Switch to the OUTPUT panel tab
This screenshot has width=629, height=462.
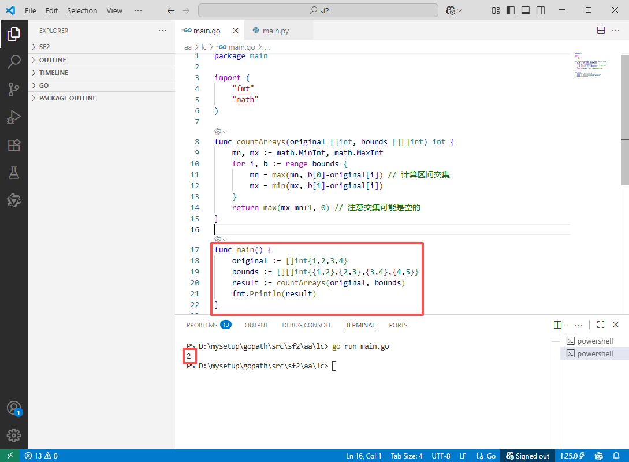(x=256, y=325)
